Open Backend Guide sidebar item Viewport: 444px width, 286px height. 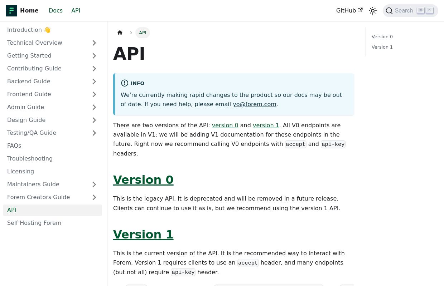[45, 82]
